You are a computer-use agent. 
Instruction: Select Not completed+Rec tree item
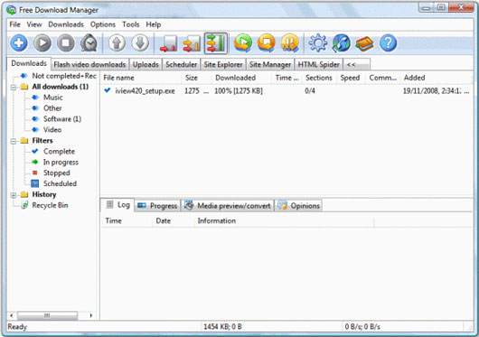64,76
